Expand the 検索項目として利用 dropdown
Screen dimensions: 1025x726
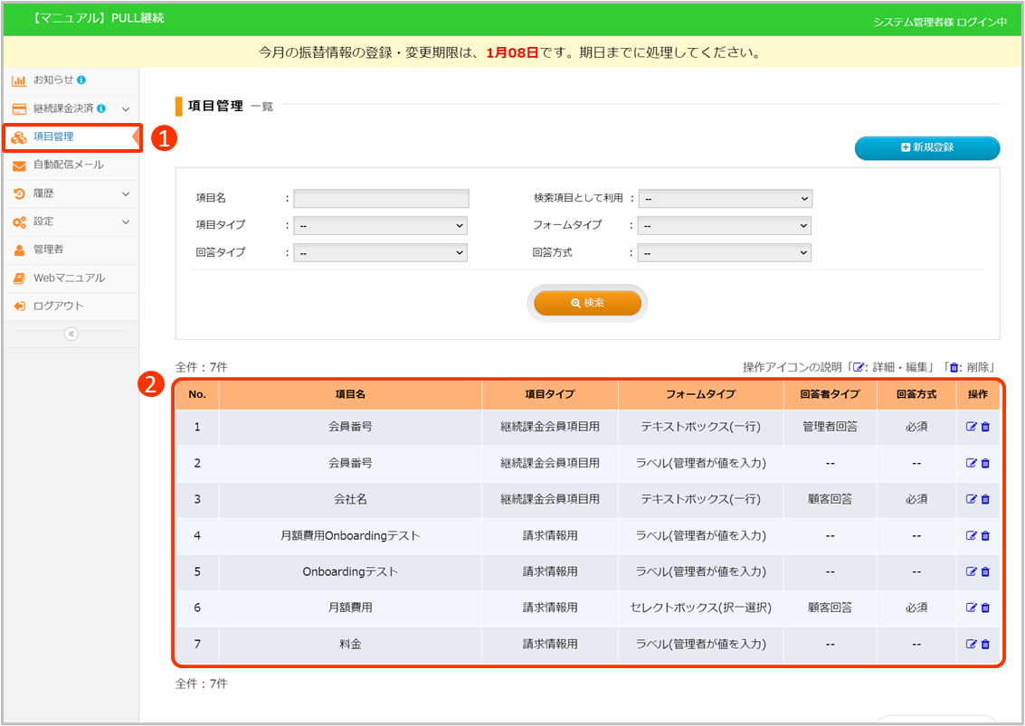pos(725,199)
